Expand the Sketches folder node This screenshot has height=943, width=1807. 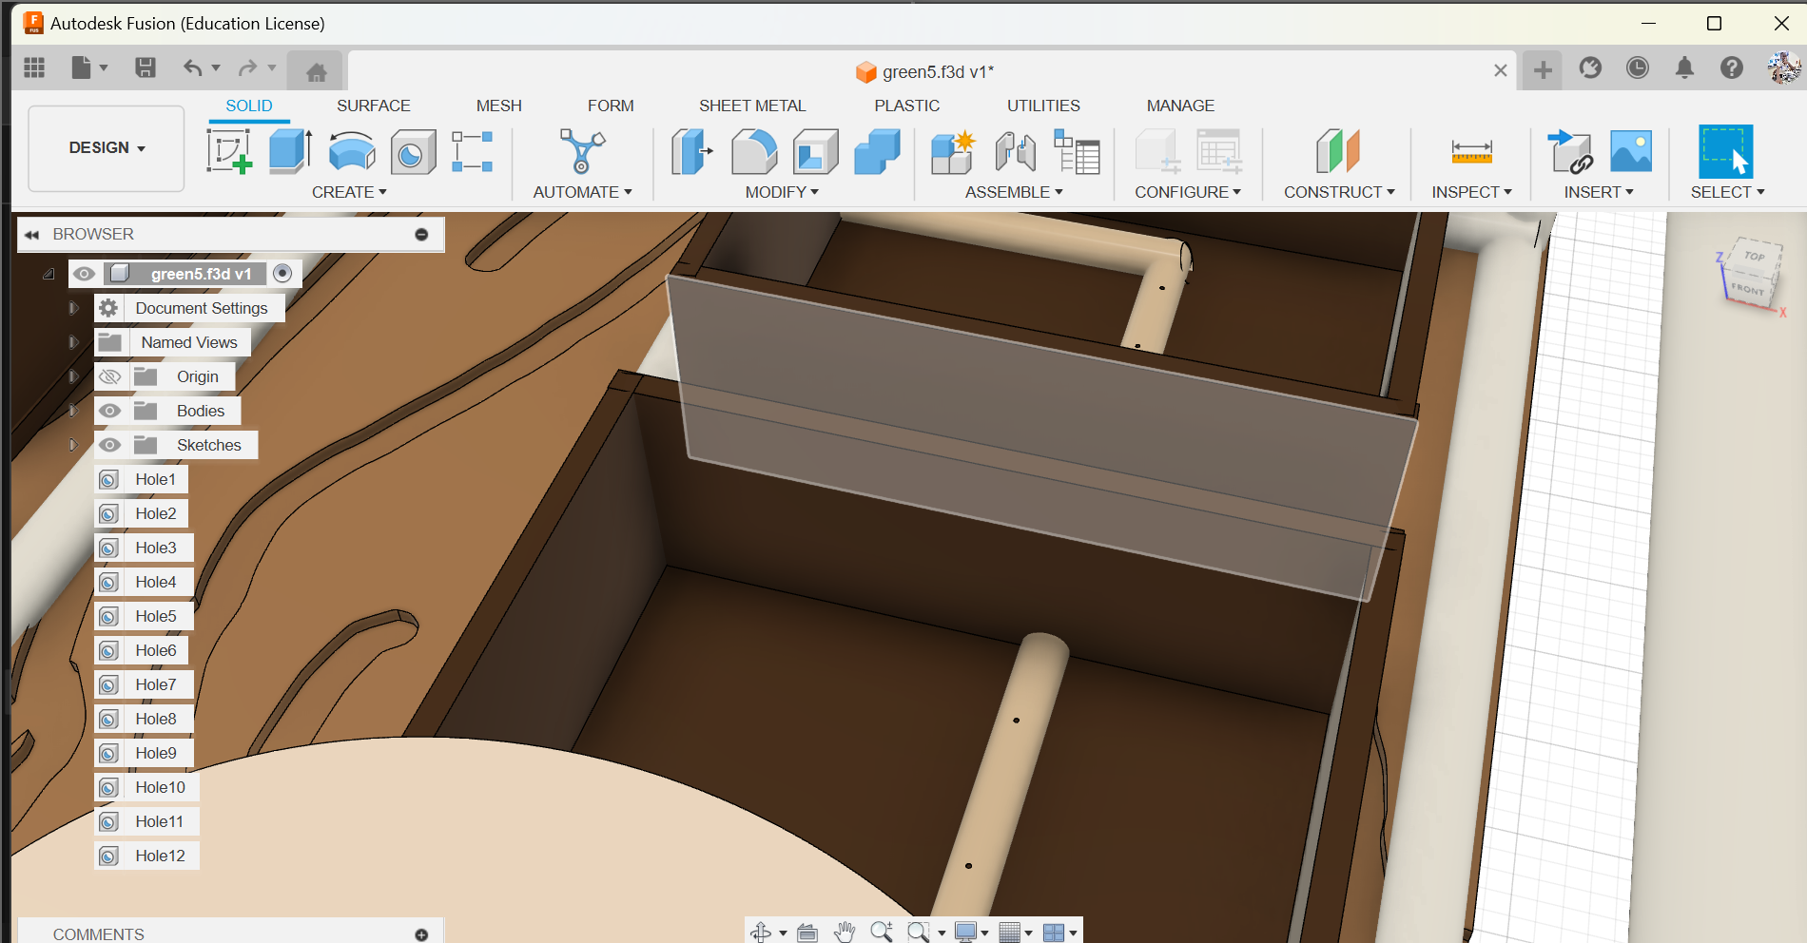(x=73, y=445)
